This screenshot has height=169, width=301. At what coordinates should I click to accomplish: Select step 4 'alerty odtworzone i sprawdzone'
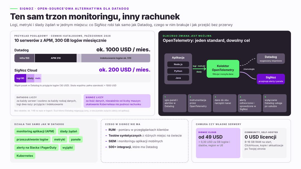click(x=249, y=103)
